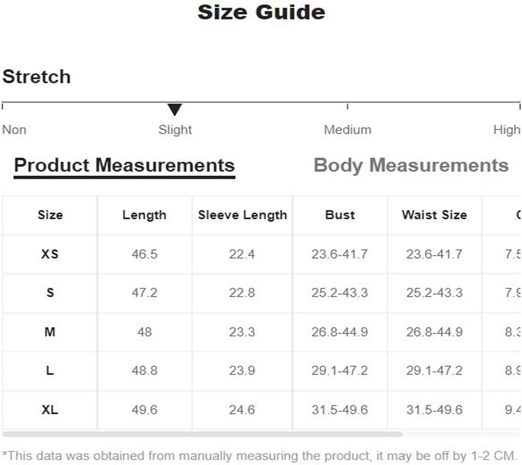
Task: Click the High stretch label
Action: (x=507, y=130)
